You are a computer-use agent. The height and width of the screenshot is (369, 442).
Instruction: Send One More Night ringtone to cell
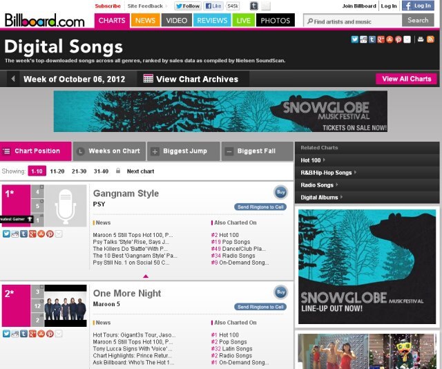pos(260,307)
